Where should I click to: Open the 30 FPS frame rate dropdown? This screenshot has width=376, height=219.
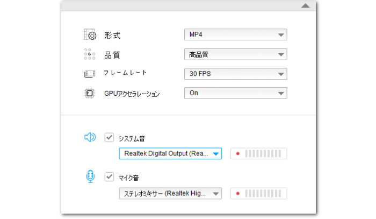click(235, 74)
